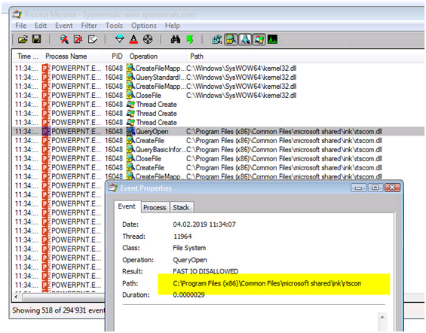Viewport: 426px width, 333px height.
Task: Click the event list horizontal scrollbar left arrow
Action: (x=16, y=297)
